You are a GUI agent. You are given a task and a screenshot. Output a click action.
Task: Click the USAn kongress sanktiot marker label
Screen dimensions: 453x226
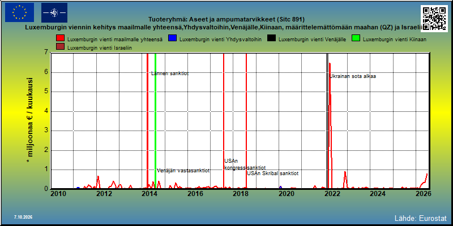pyautogui.click(x=245, y=164)
